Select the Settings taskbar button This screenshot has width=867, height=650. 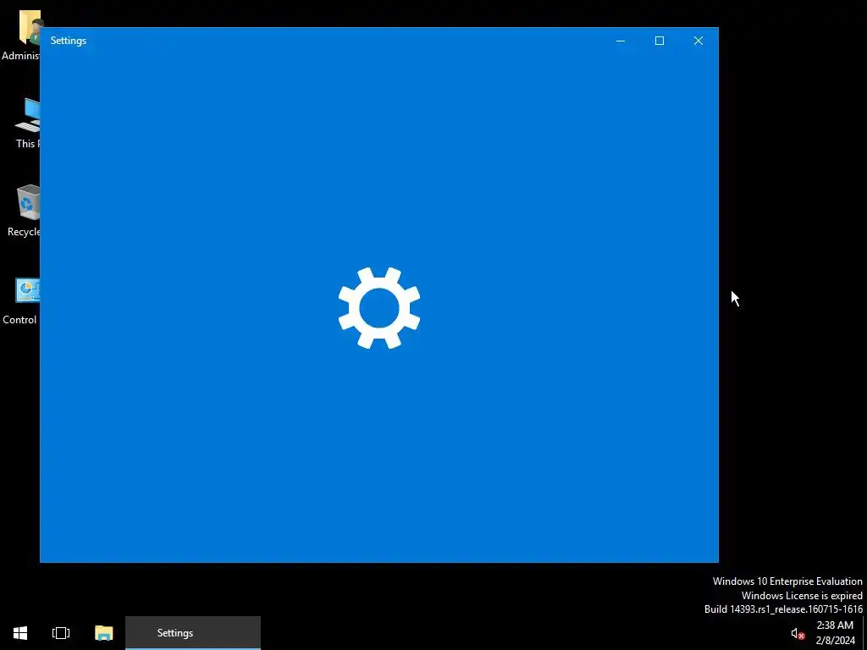(193, 633)
